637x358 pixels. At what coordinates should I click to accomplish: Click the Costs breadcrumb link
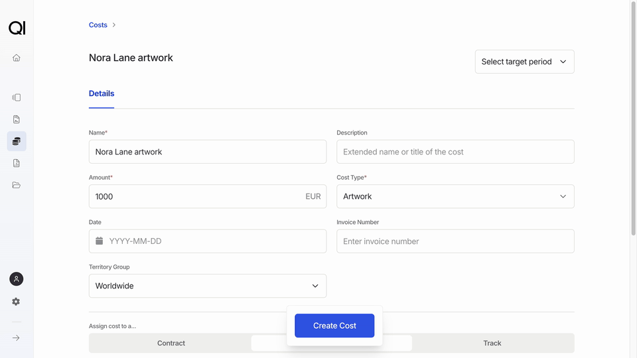pos(98,25)
